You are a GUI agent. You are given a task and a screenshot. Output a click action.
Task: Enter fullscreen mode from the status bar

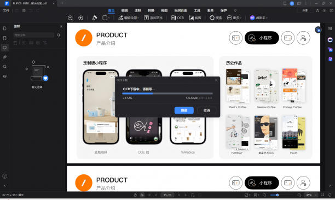pos(322,195)
